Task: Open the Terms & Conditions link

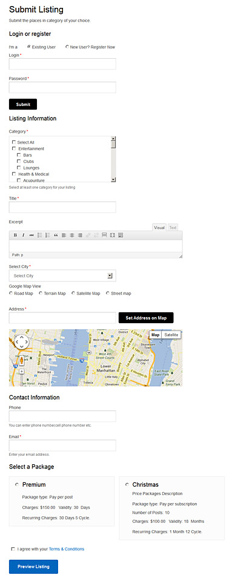Action: (67, 549)
